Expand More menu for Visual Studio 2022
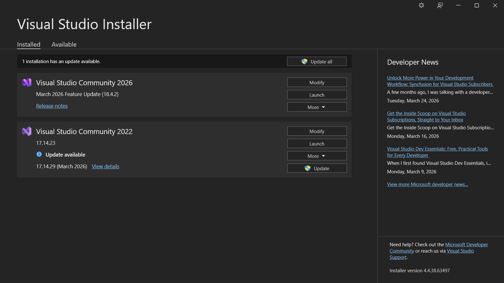 tap(317, 156)
